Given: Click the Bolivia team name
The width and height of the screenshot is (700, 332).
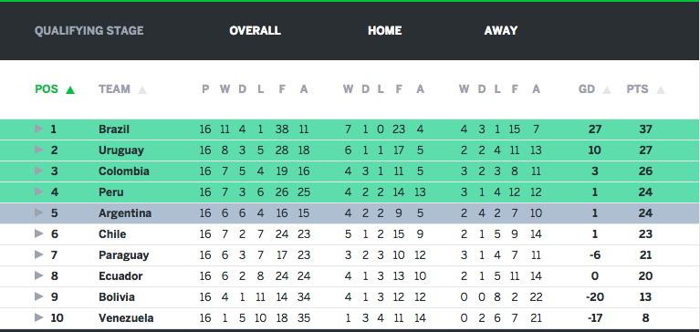Looking at the screenshot, I should tap(117, 297).
